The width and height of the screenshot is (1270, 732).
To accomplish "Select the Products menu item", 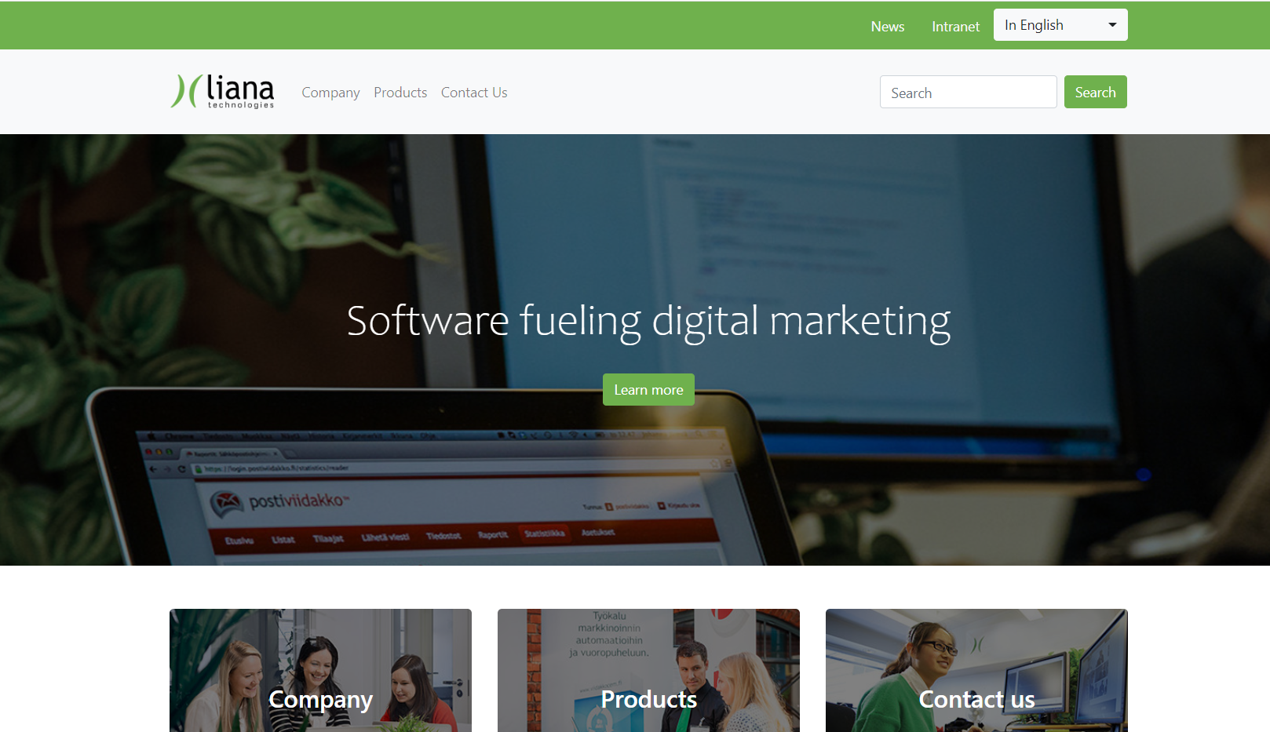I will 400,93.
